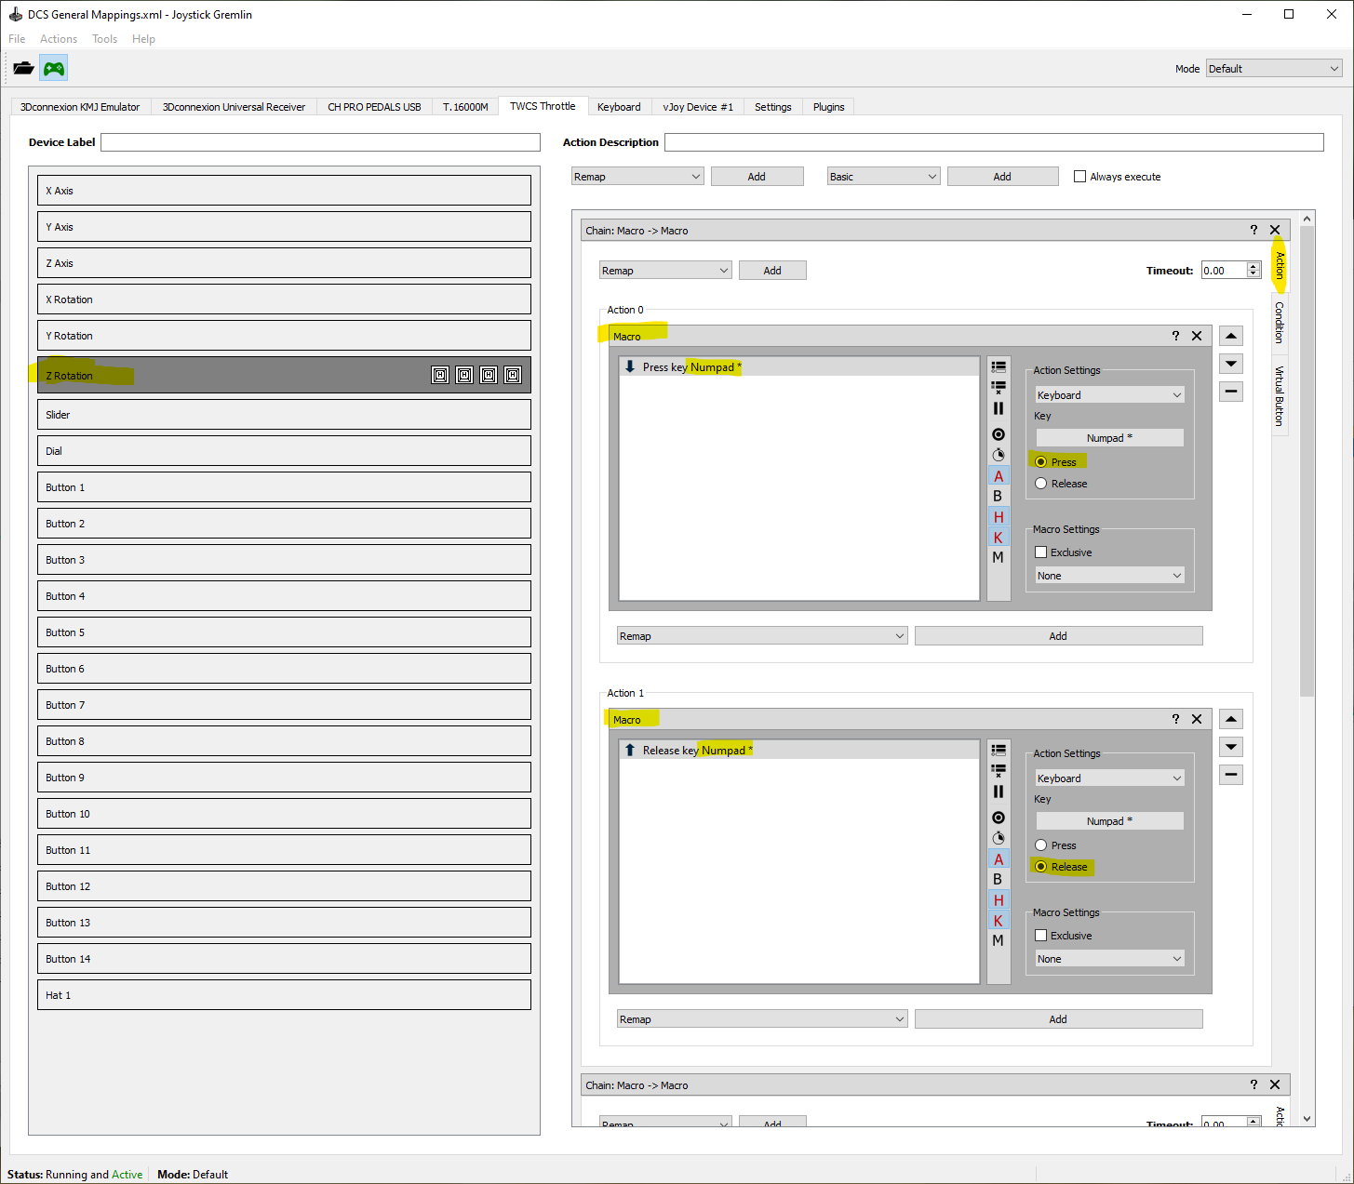Increase the Timeout value with the up arrow
The width and height of the screenshot is (1354, 1184).
pyautogui.click(x=1253, y=267)
